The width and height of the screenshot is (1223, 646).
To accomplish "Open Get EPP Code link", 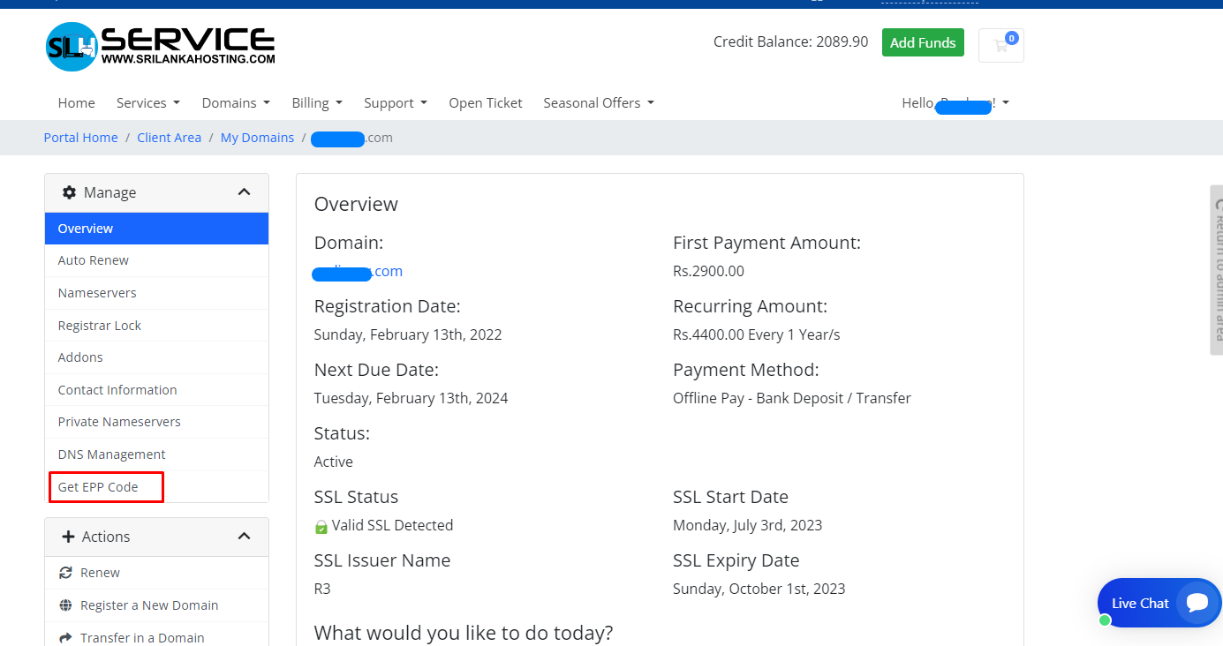I will point(98,487).
